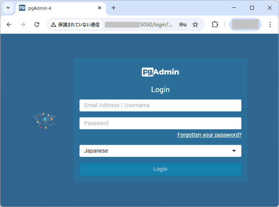Open the tab search chevron dropdown
279x207 pixels.
click(x=8, y=8)
